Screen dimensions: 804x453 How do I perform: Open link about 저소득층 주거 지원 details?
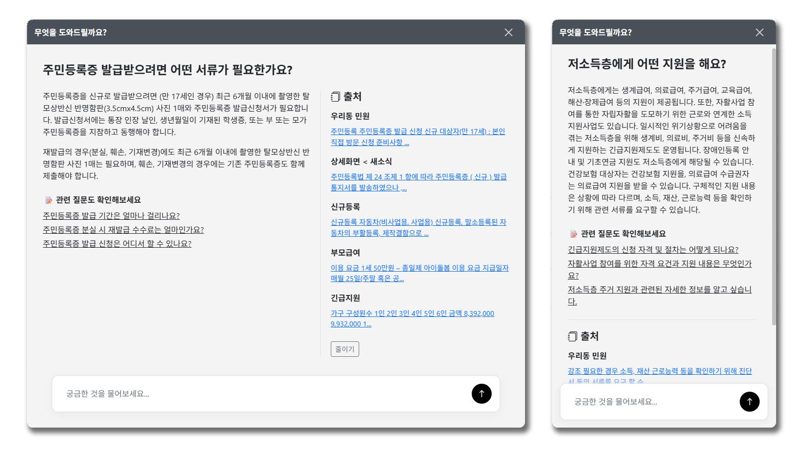(x=660, y=295)
